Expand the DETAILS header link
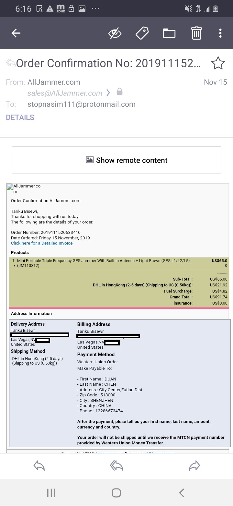This screenshot has width=233, height=506. click(20, 117)
